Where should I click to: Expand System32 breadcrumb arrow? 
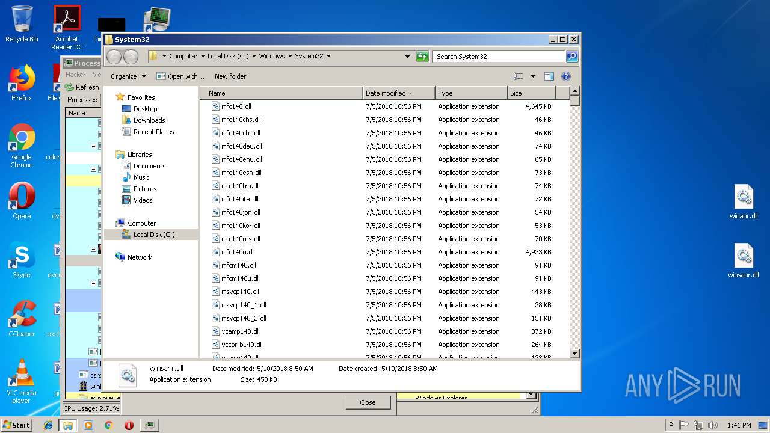click(328, 57)
